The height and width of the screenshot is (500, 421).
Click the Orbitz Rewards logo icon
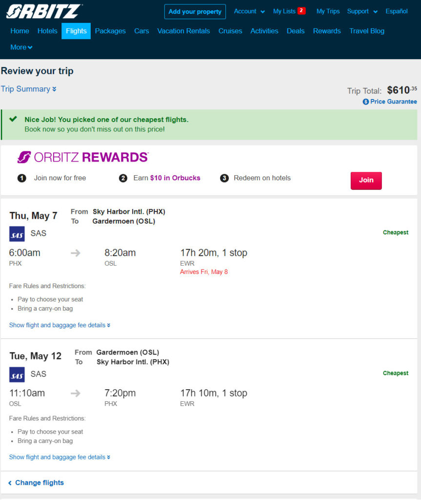click(x=24, y=157)
